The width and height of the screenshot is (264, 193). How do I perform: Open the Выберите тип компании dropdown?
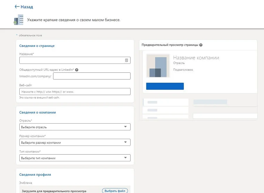tap(75, 158)
